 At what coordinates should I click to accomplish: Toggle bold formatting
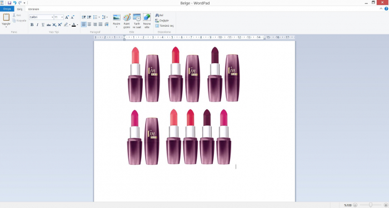32,25
